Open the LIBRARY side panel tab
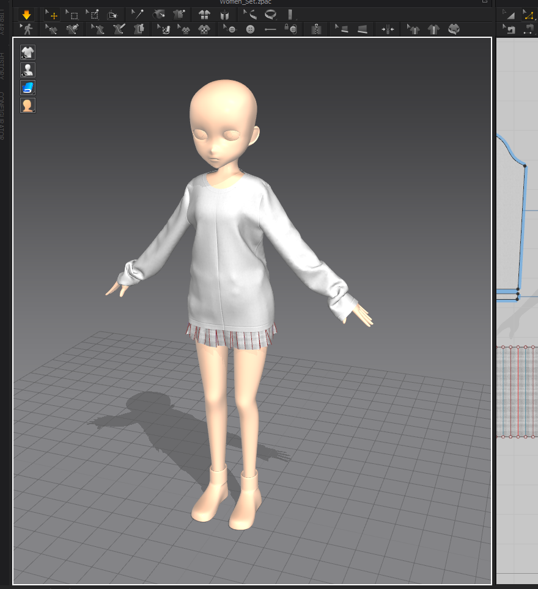 [x=2, y=23]
